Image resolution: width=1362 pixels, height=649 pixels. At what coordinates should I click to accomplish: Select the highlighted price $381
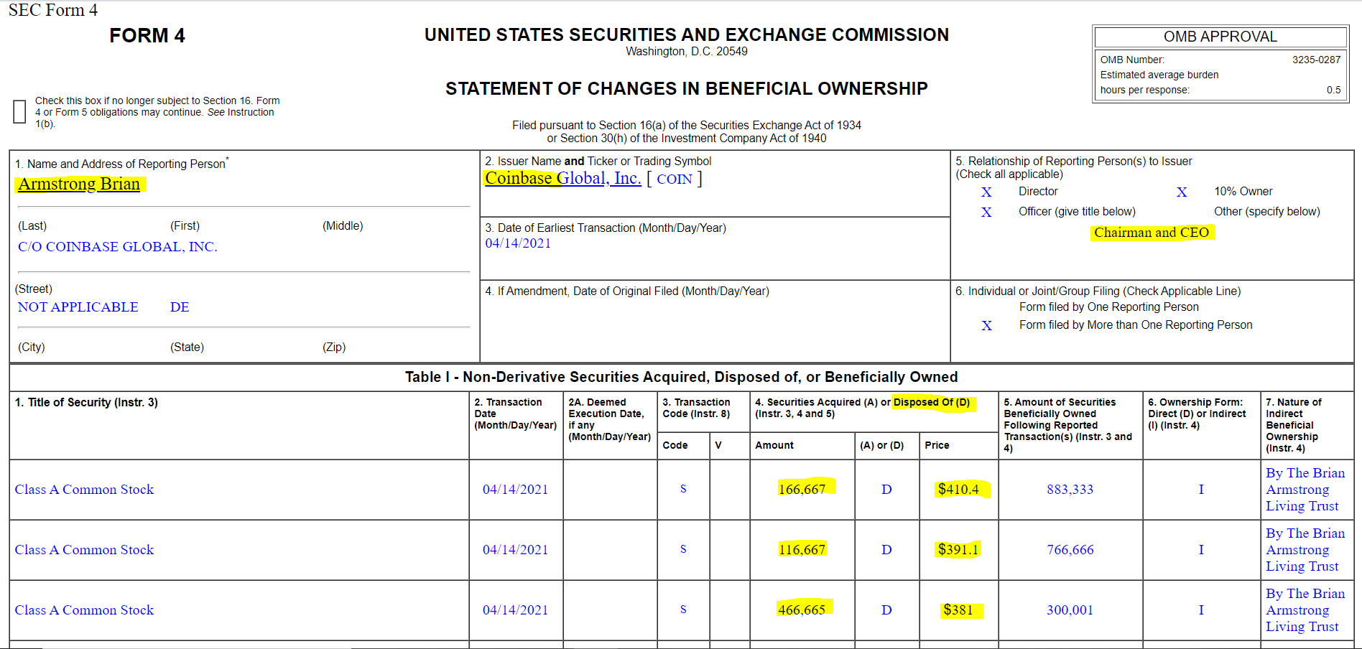(x=958, y=610)
